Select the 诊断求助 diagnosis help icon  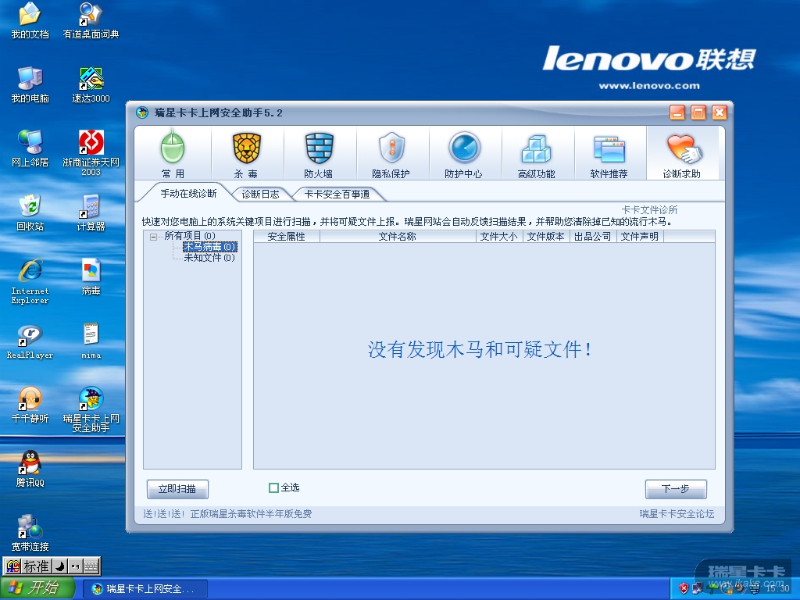(682, 153)
